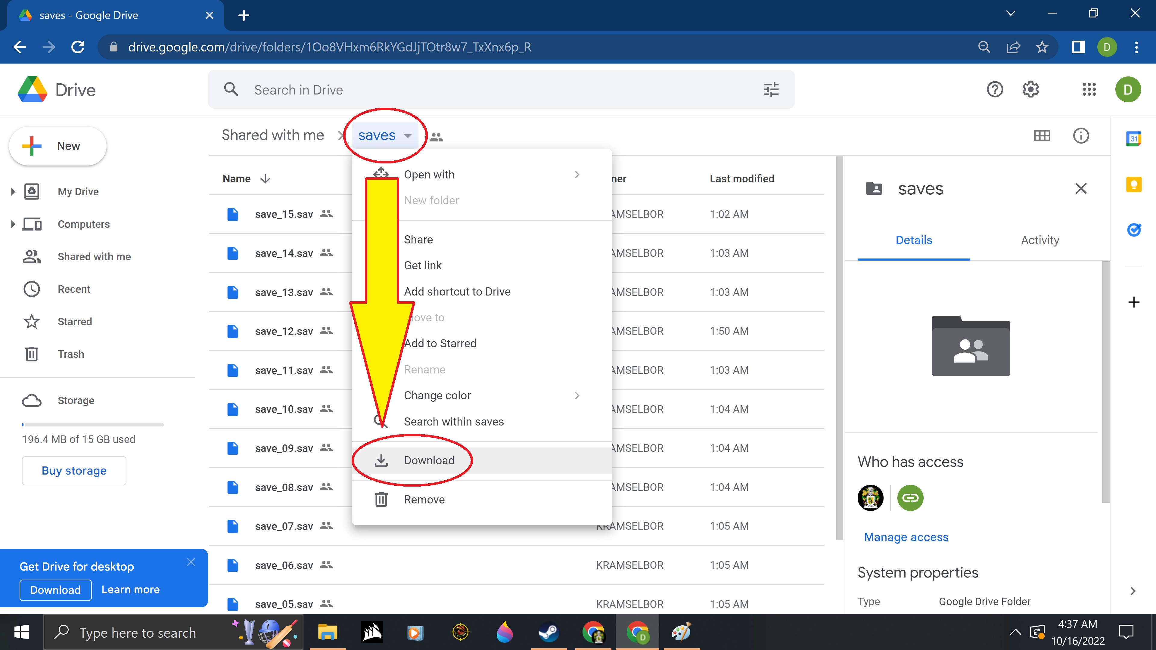Reverse sort direction arrow beside Name
1156x650 pixels.
pyautogui.click(x=265, y=178)
